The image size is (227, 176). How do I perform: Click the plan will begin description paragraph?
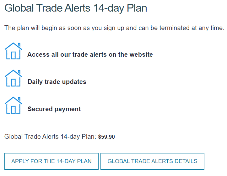click(x=114, y=28)
